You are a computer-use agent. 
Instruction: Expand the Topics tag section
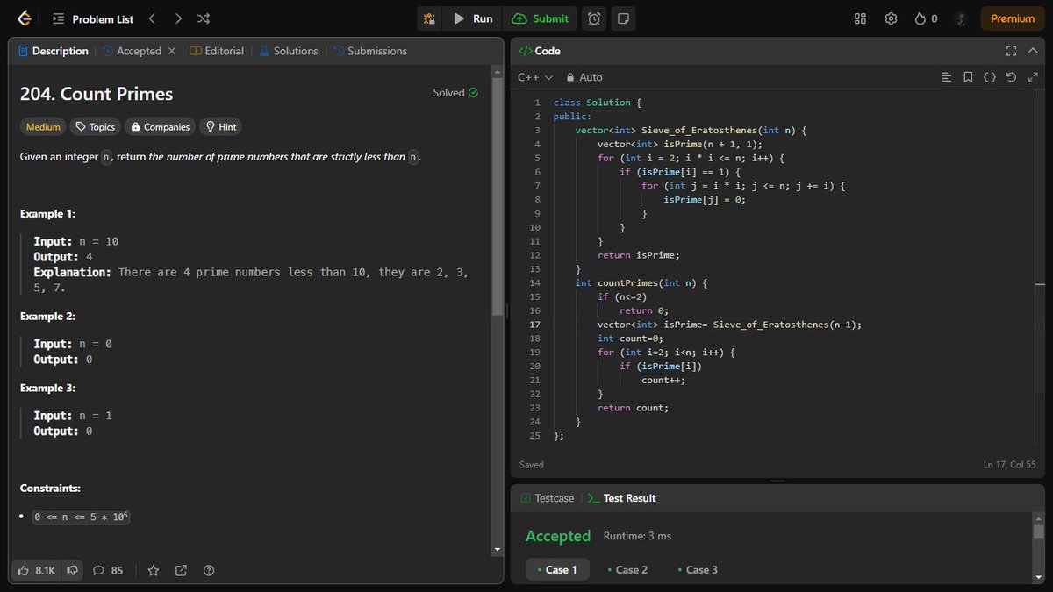click(x=95, y=127)
